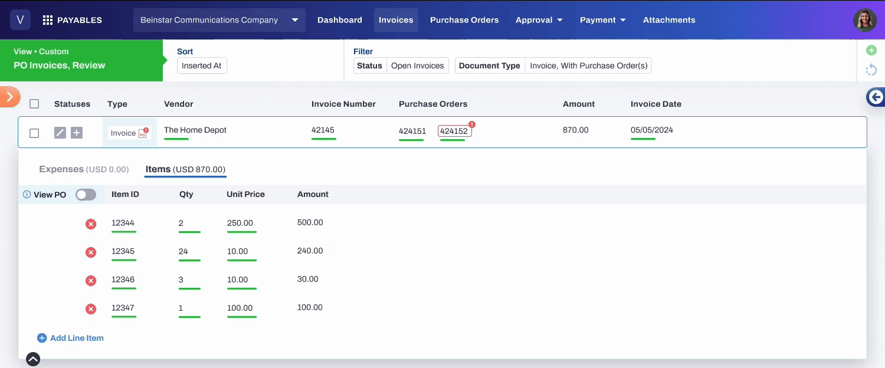Viewport: 885px width, 368px height.
Task: Click the Unit Price column header
Action: click(245, 194)
